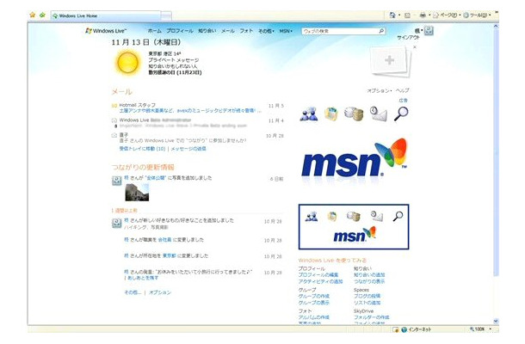
Task: Click small magnifier icon in bordered box
Action: pyautogui.click(x=398, y=216)
